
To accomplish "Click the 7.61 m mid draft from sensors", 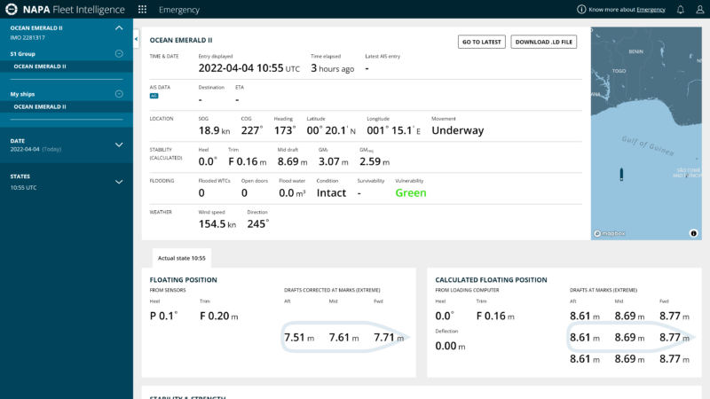I will coord(343,338).
